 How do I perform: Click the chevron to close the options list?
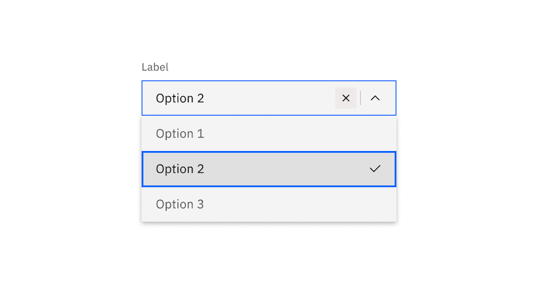coord(375,98)
